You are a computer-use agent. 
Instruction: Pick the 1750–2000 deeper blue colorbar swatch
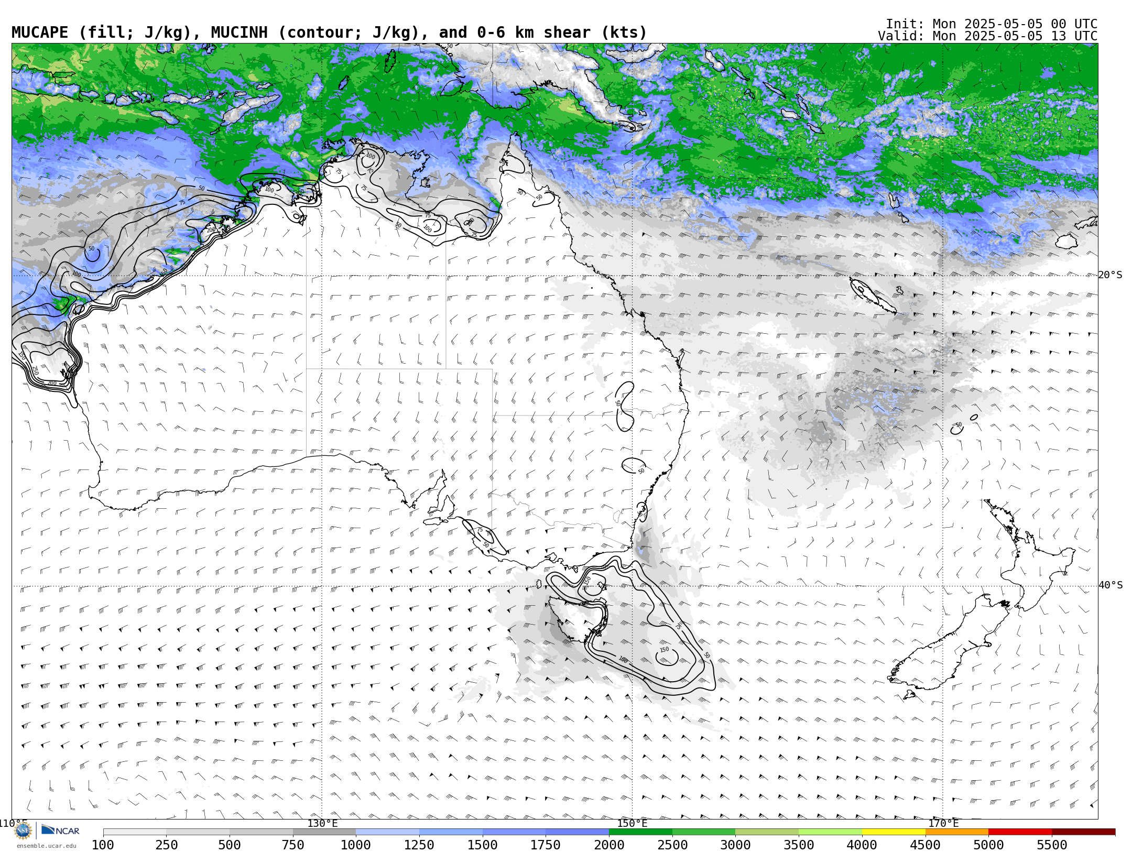point(578,832)
